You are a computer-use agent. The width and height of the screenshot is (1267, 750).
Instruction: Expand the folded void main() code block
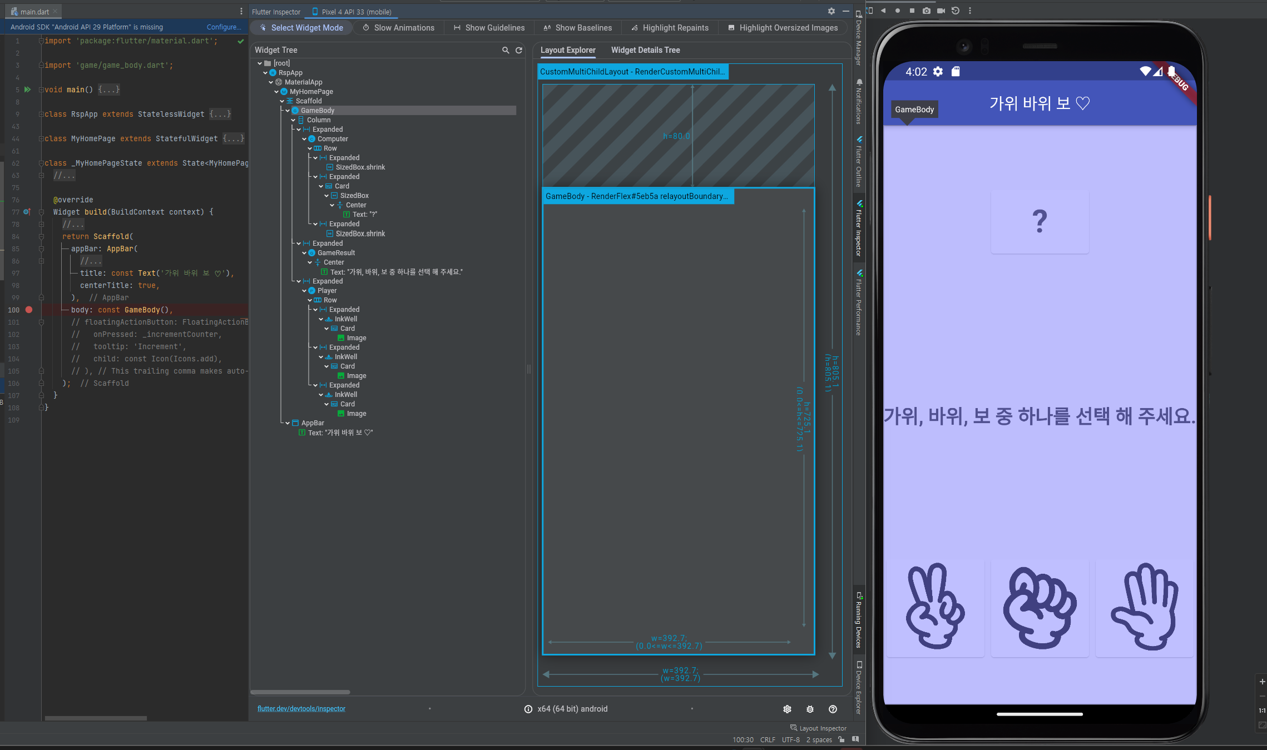point(109,90)
